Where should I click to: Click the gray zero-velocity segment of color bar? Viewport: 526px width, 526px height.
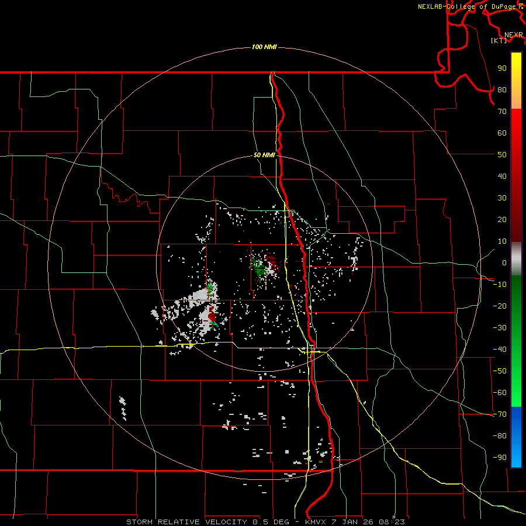[x=516, y=259]
